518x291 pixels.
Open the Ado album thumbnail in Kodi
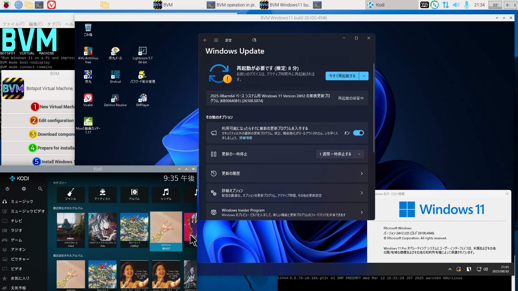pyautogui.click(x=103, y=230)
